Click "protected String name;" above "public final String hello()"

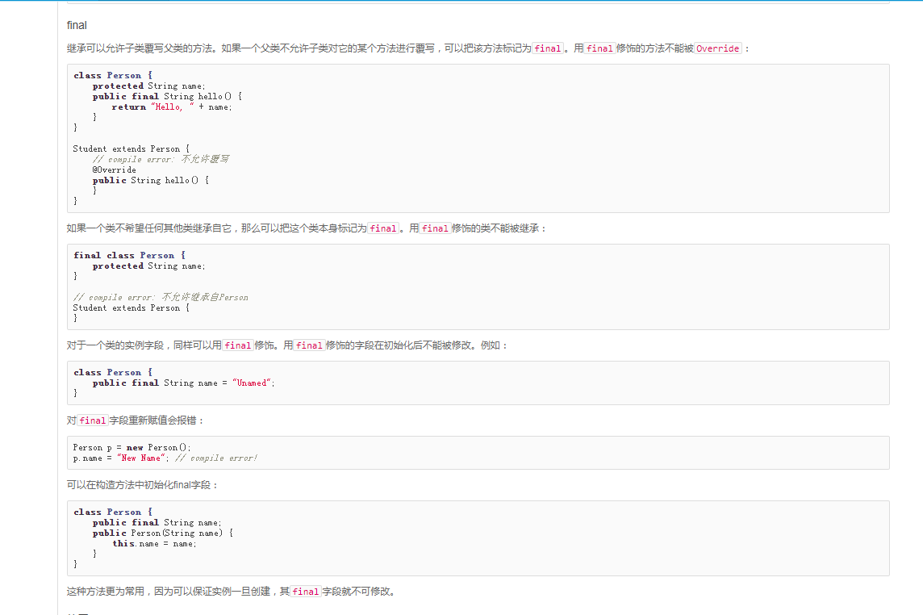(x=149, y=86)
